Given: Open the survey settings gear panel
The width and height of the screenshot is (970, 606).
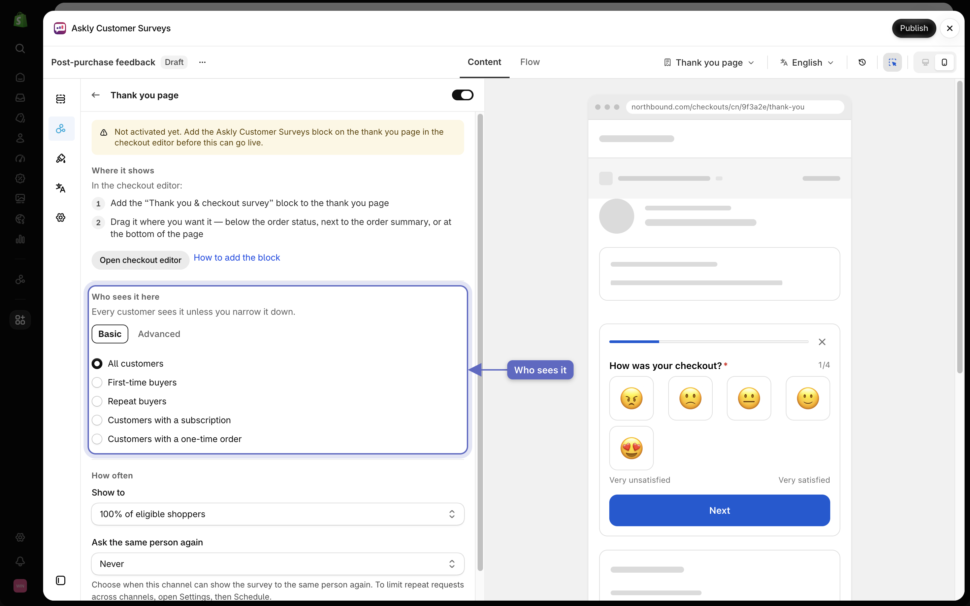Looking at the screenshot, I should pos(61,217).
